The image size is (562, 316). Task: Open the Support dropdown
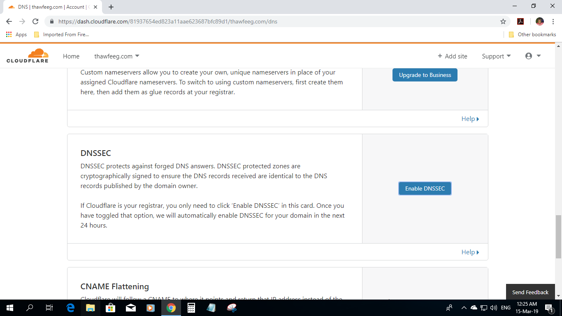point(496,56)
